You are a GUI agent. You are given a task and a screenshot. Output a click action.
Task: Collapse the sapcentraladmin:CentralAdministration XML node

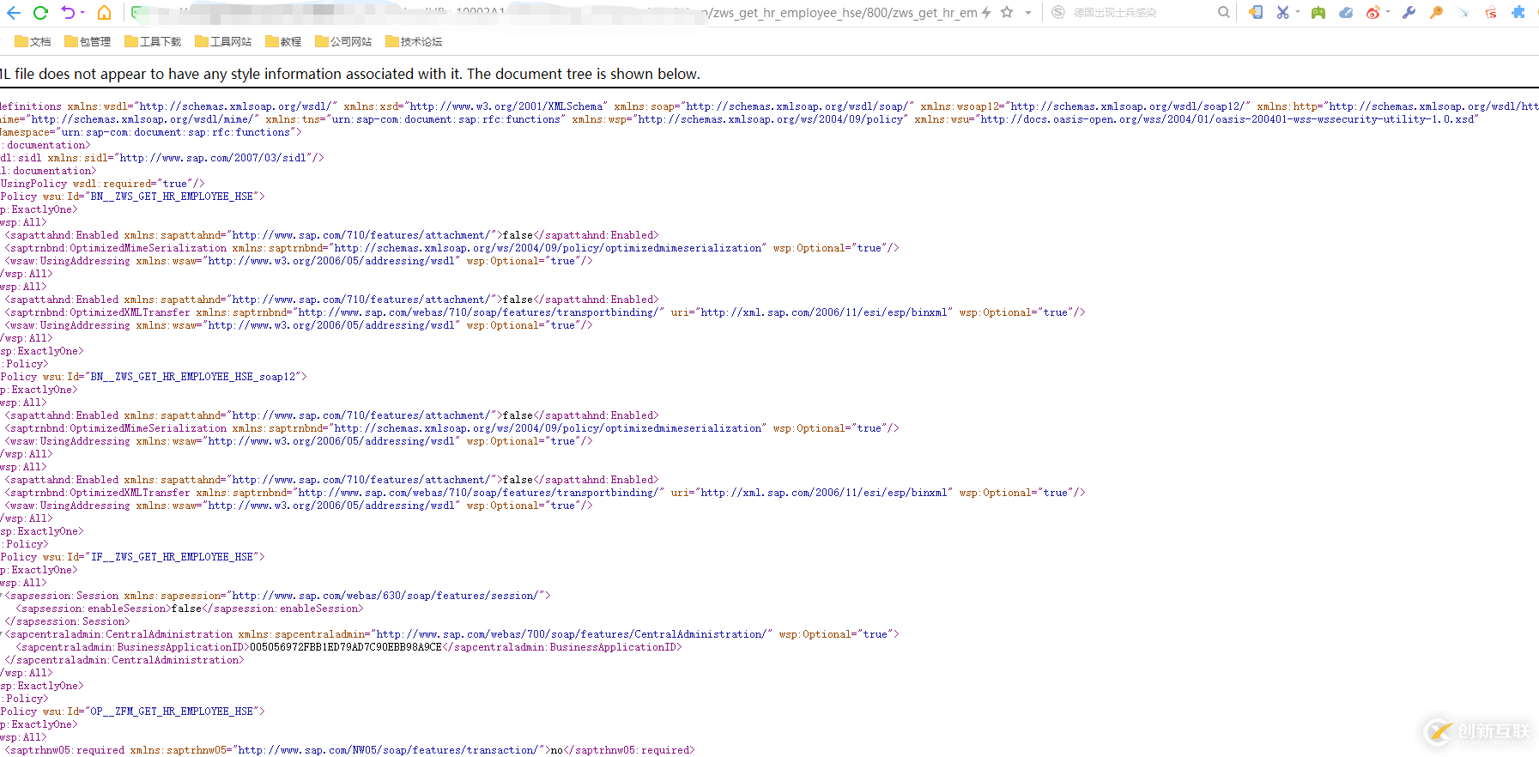pyautogui.click(x=3, y=634)
